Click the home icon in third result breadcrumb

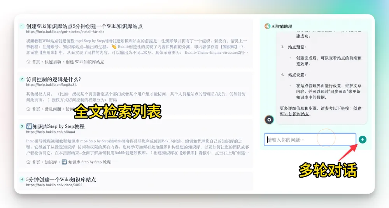28,162
